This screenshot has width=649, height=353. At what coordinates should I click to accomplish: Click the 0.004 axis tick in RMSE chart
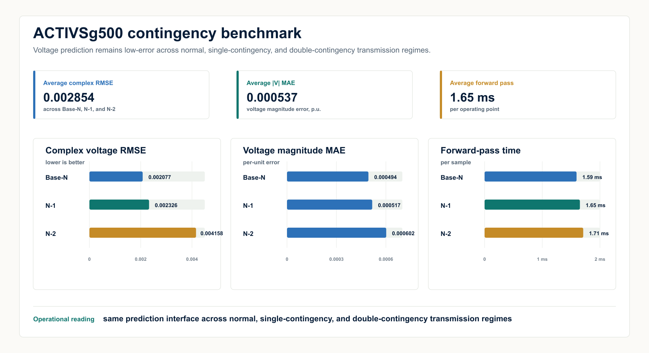(192, 259)
